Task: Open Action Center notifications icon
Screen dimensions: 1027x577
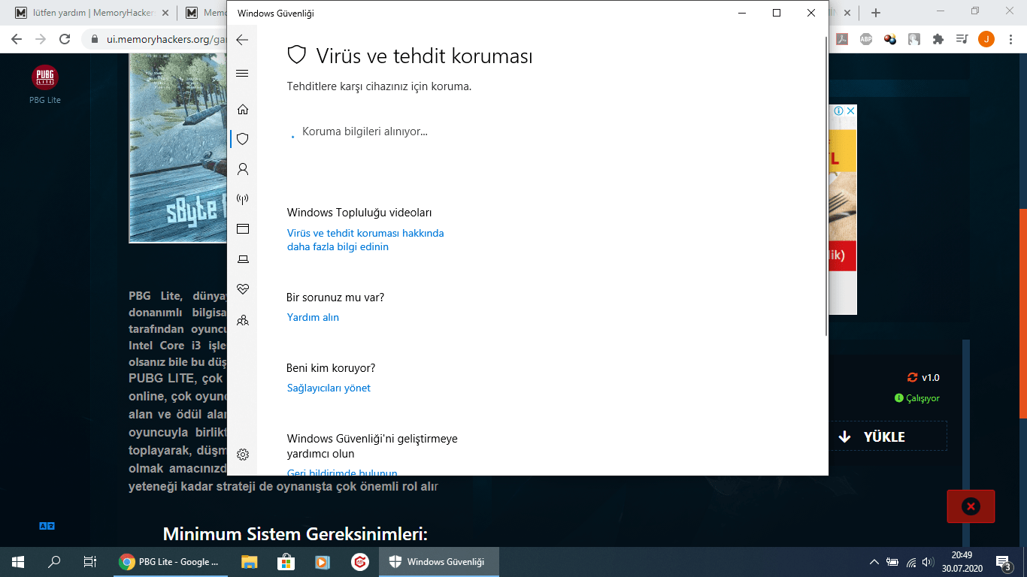Action: coord(1003,562)
